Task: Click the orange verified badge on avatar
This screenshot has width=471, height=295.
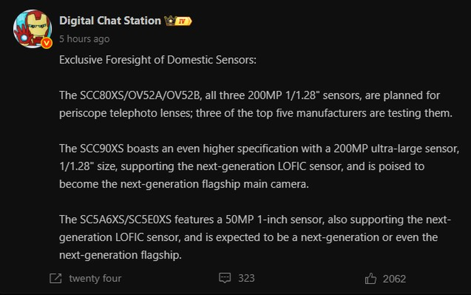Action: [46, 43]
